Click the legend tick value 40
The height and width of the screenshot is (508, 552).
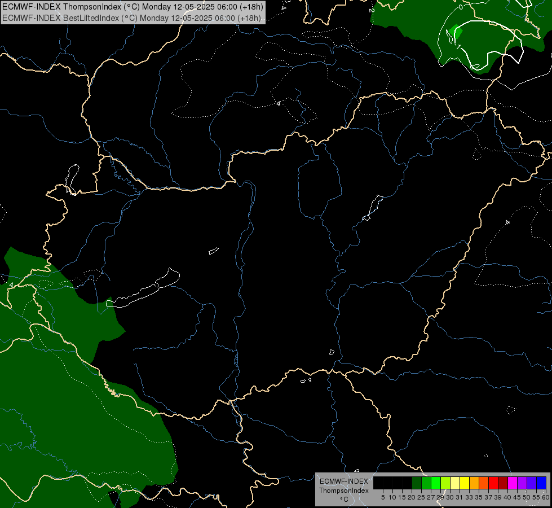pyautogui.click(x=507, y=497)
